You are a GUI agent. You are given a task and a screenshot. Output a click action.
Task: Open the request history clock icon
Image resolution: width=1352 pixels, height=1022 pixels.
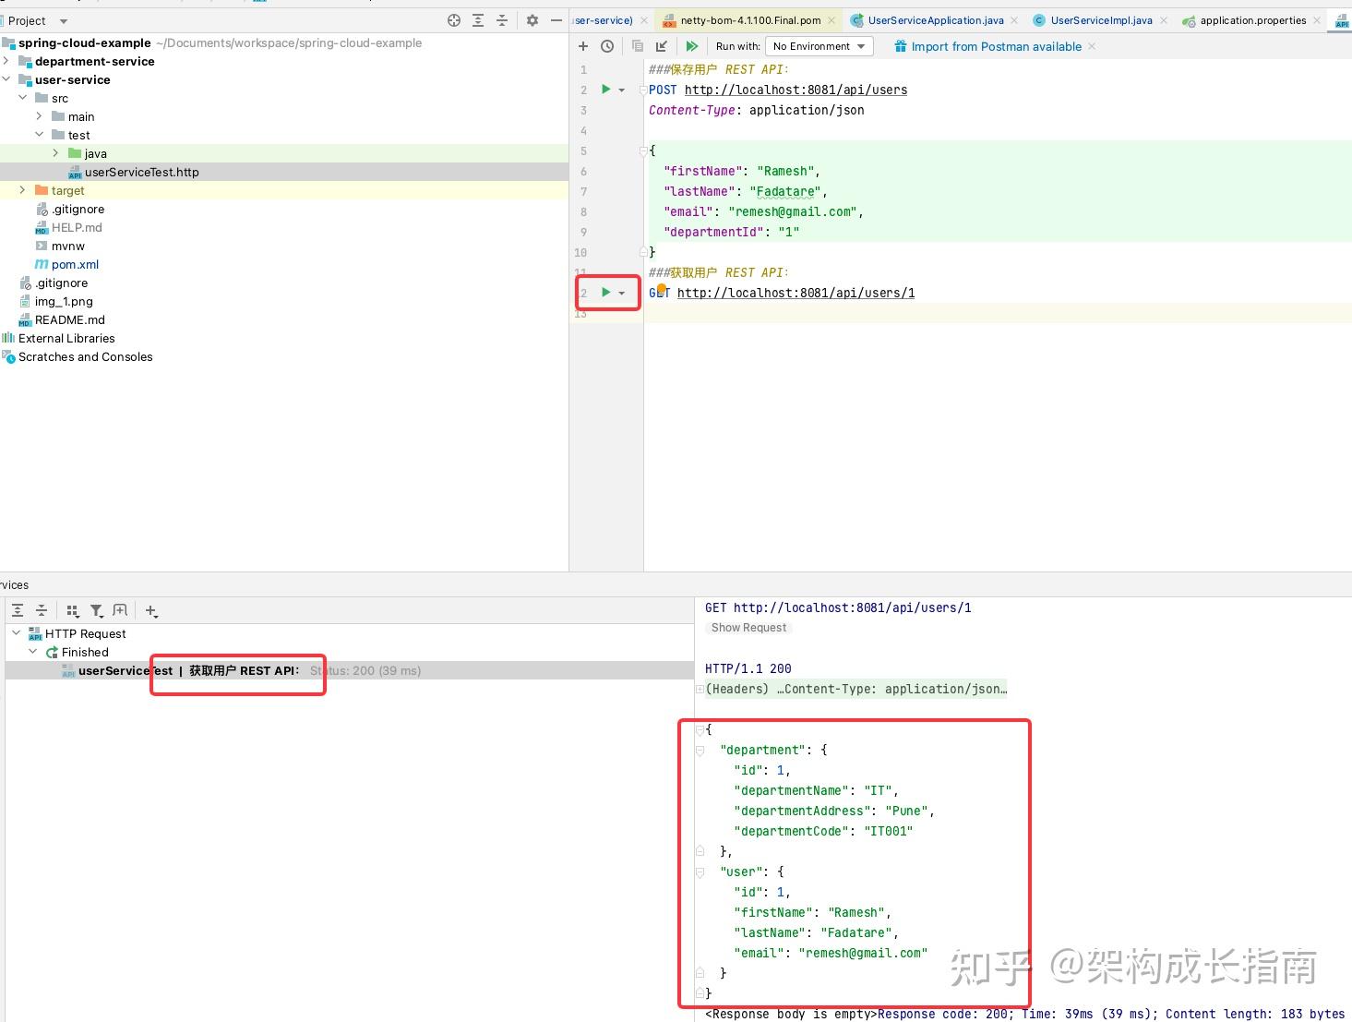[x=608, y=45]
